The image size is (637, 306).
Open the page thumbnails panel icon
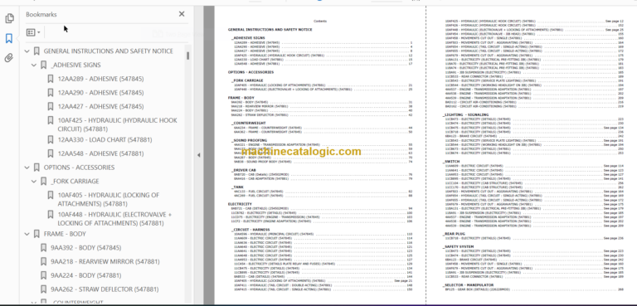coord(9,18)
